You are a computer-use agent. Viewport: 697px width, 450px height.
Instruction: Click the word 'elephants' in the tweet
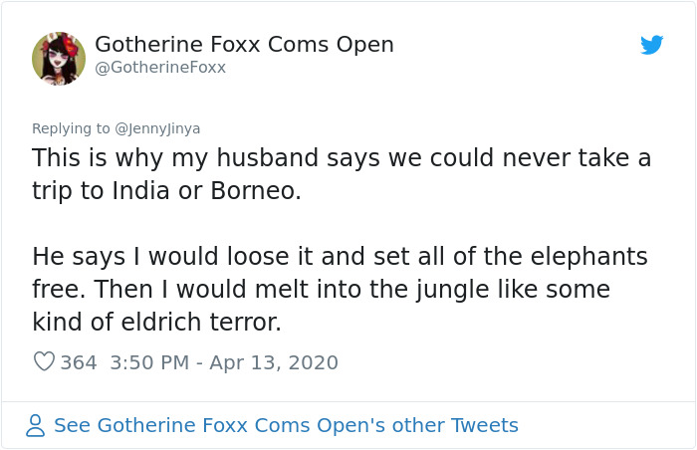[x=589, y=258]
